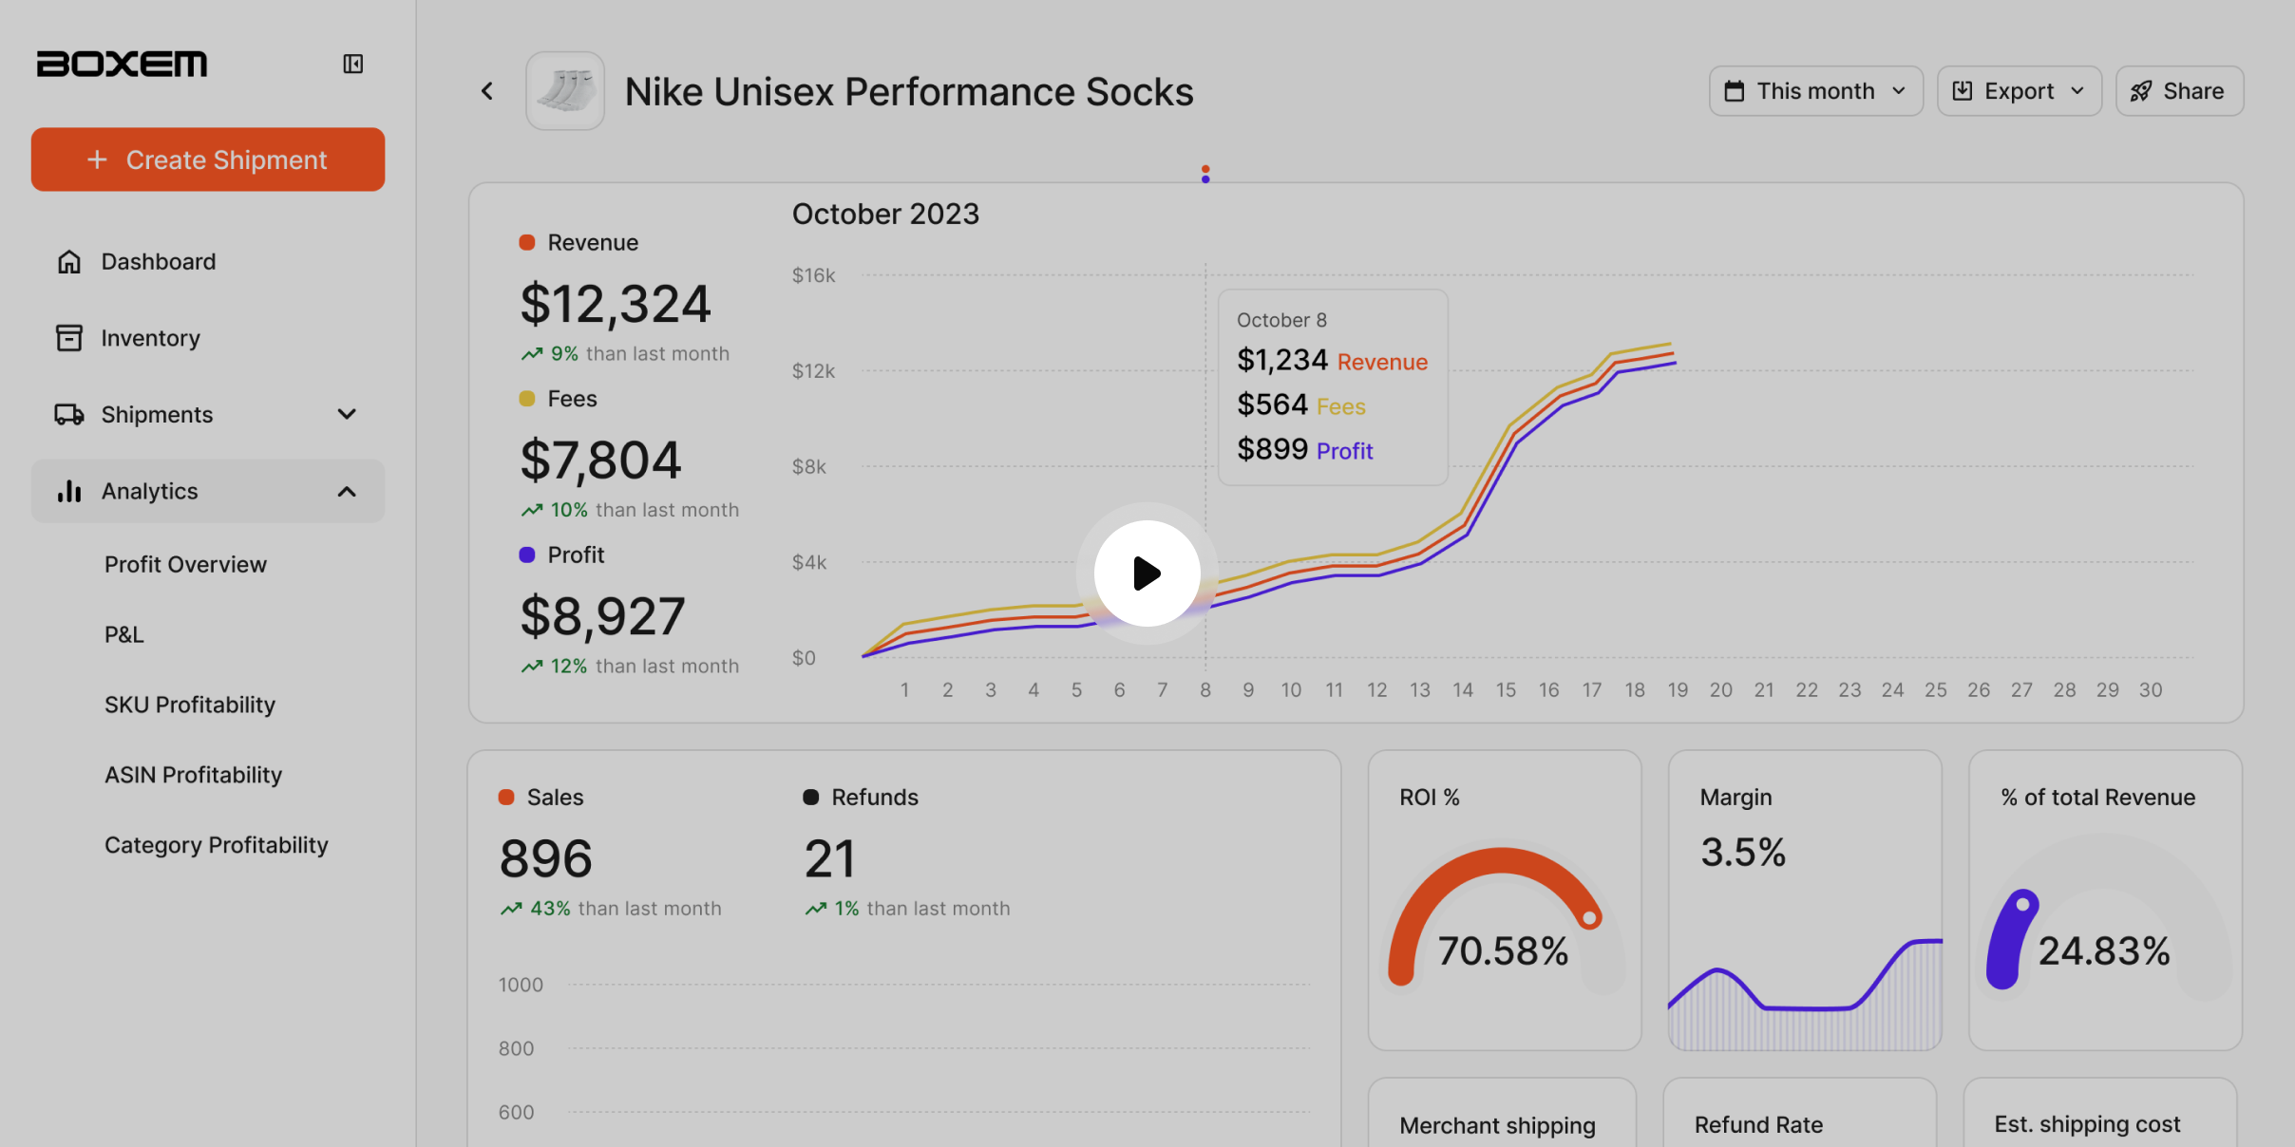This screenshot has height=1147, width=2295.
Task: Open the P&L report
Action: tap(124, 634)
